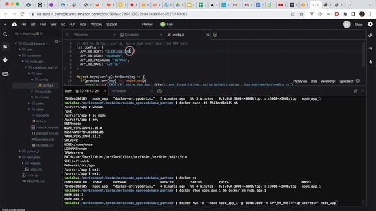376x211 pixels.
Task: Close the Immediate tab
Action: [152, 91]
